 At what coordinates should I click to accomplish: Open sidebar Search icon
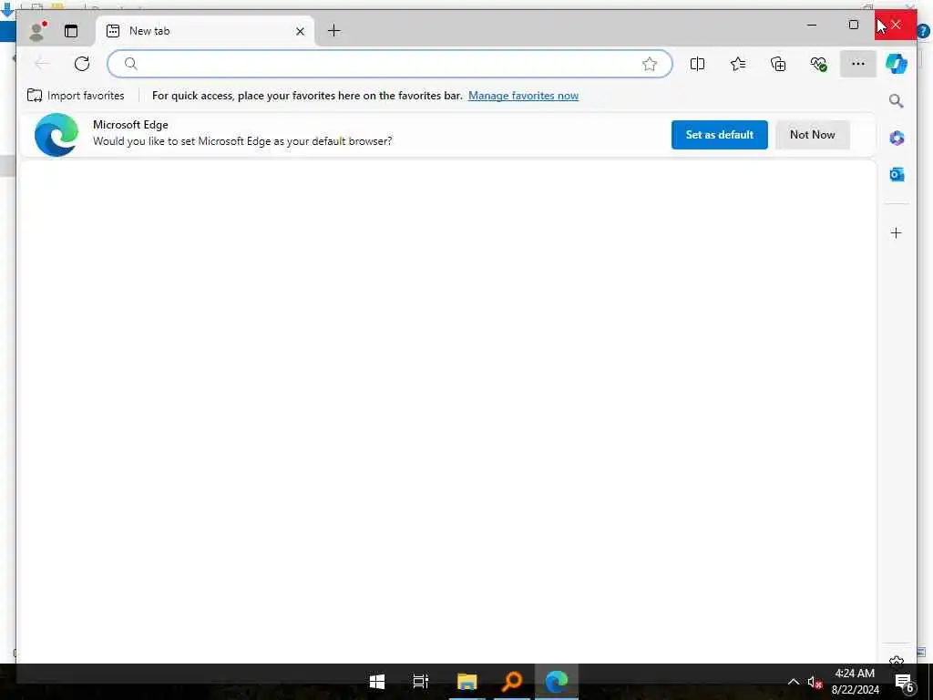(897, 100)
